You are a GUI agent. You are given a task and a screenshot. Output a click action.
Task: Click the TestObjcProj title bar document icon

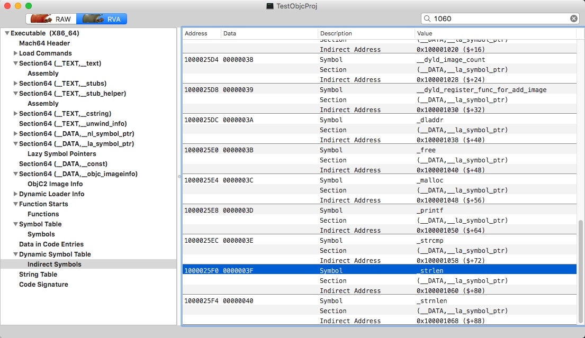(270, 6)
